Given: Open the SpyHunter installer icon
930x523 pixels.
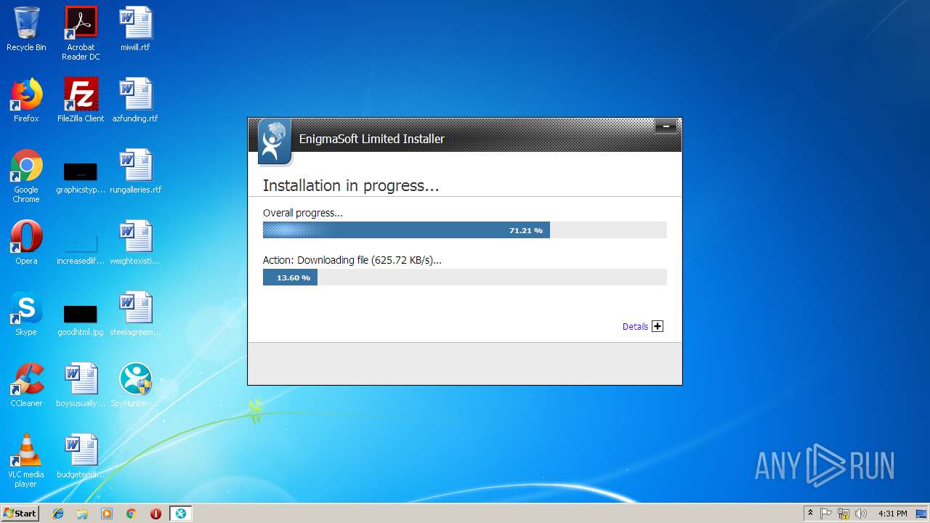Looking at the screenshot, I should pos(135,385).
